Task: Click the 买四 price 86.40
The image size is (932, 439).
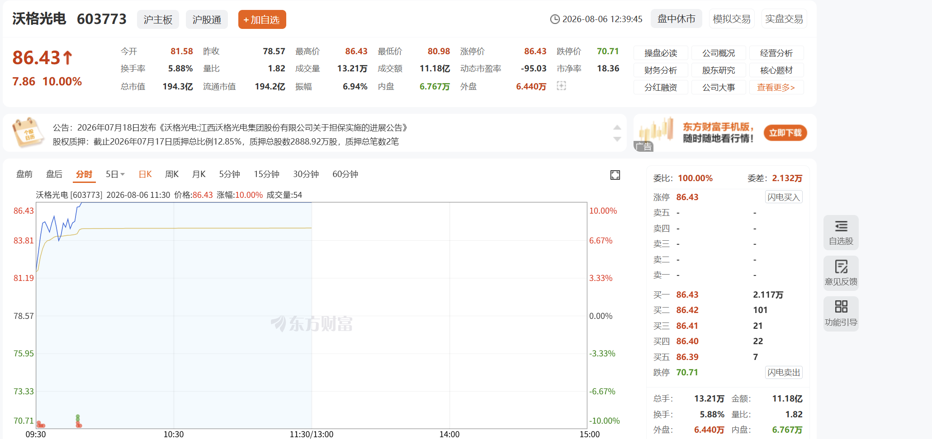Action: (687, 341)
